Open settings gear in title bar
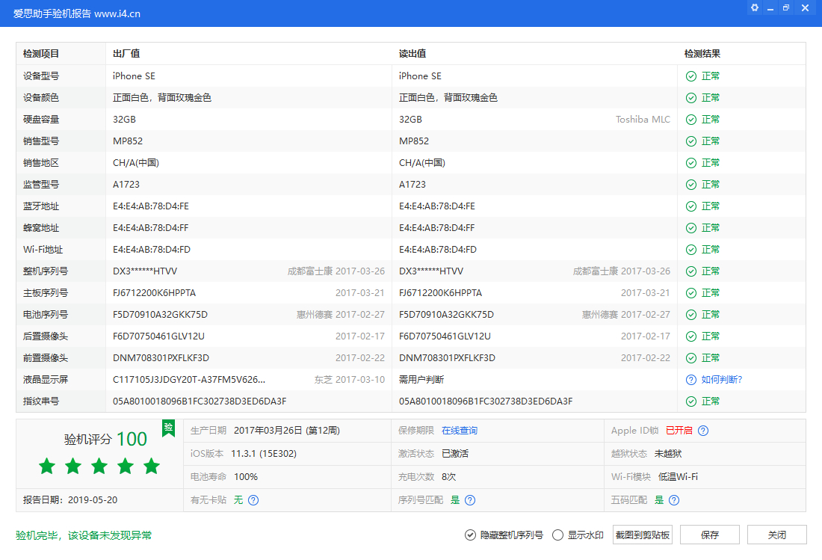 [x=755, y=8]
